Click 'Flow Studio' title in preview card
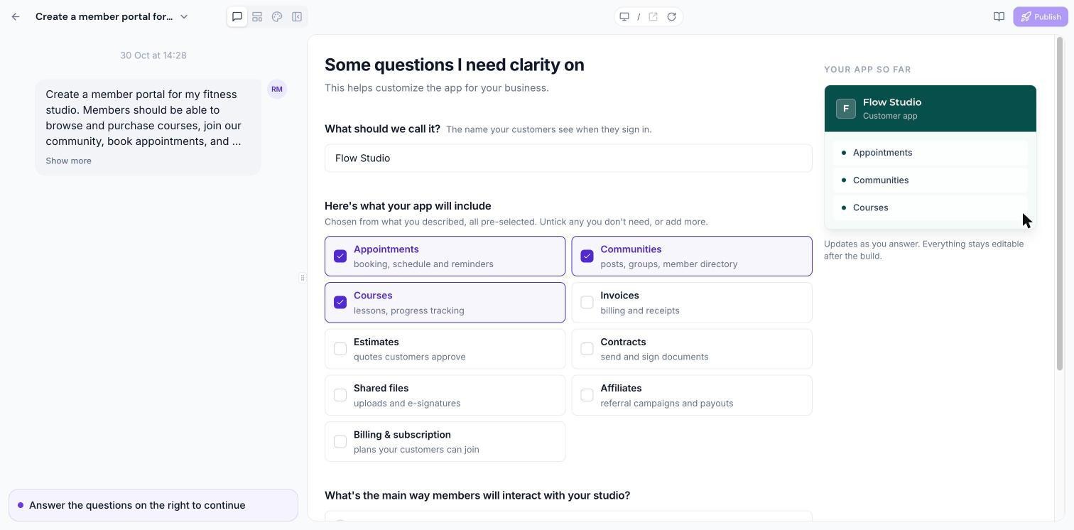1074x530 pixels. (892, 102)
